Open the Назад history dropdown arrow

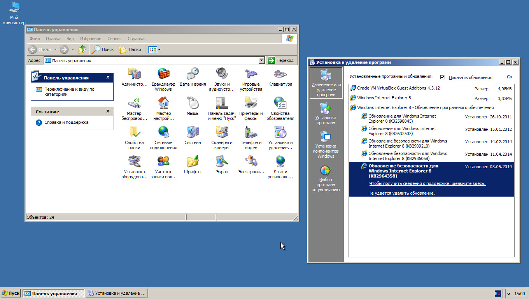(x=55, y=50)
